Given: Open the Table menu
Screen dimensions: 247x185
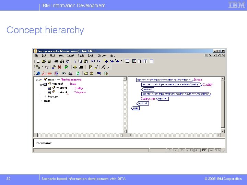Looking at the screenshot, I should pos(81,56).
